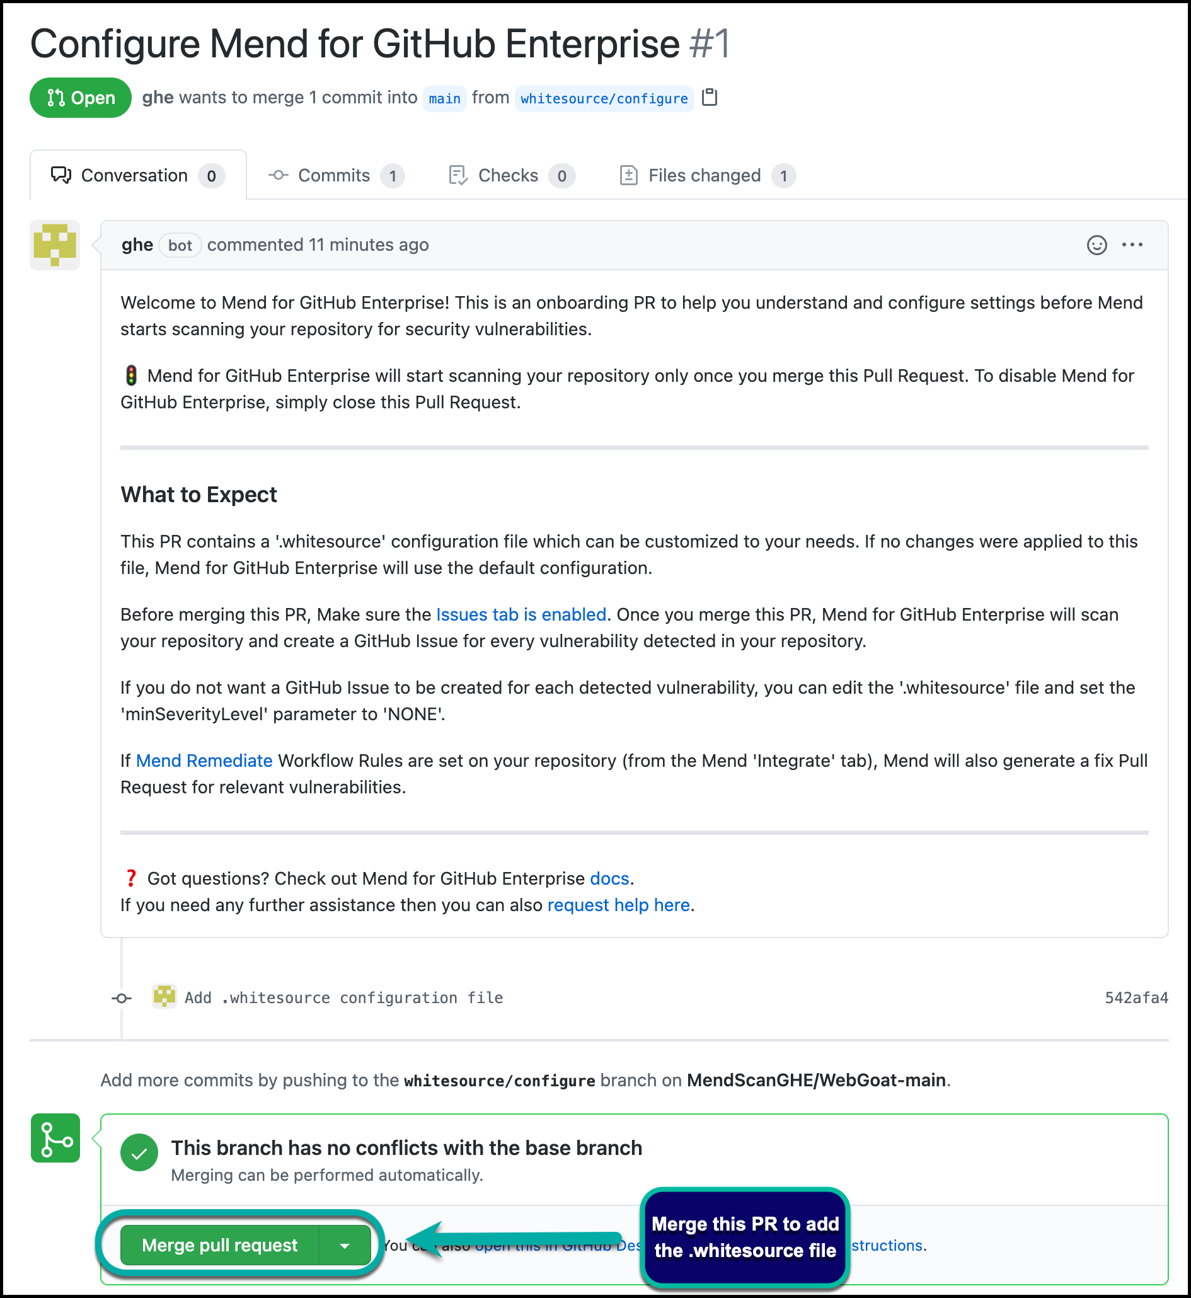Open the comment options ellipsis menu

tap(1132, 245)
